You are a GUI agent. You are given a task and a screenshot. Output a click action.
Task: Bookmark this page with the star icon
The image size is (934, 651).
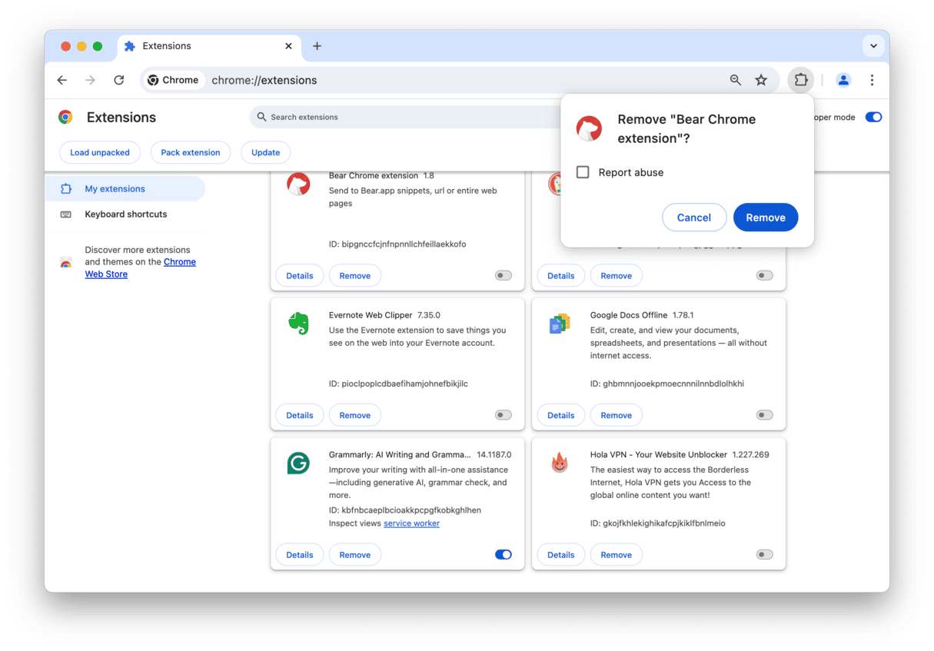tap(761, 80)
